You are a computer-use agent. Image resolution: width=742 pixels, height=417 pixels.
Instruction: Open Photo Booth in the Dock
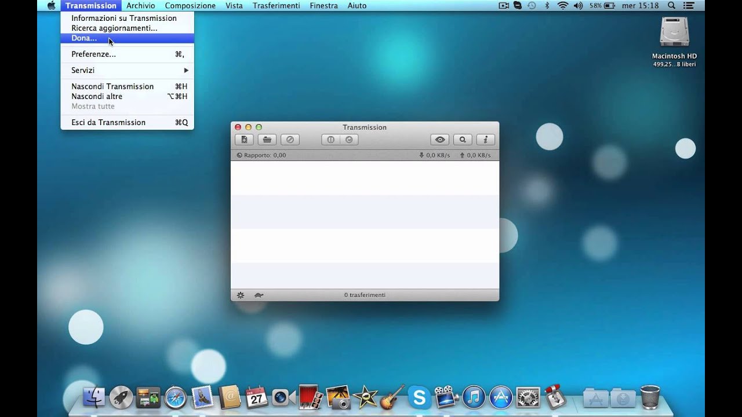click(x=311, y=397)
